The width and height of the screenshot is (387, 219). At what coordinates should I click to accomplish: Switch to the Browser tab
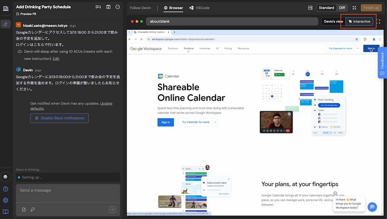(173, 8)
